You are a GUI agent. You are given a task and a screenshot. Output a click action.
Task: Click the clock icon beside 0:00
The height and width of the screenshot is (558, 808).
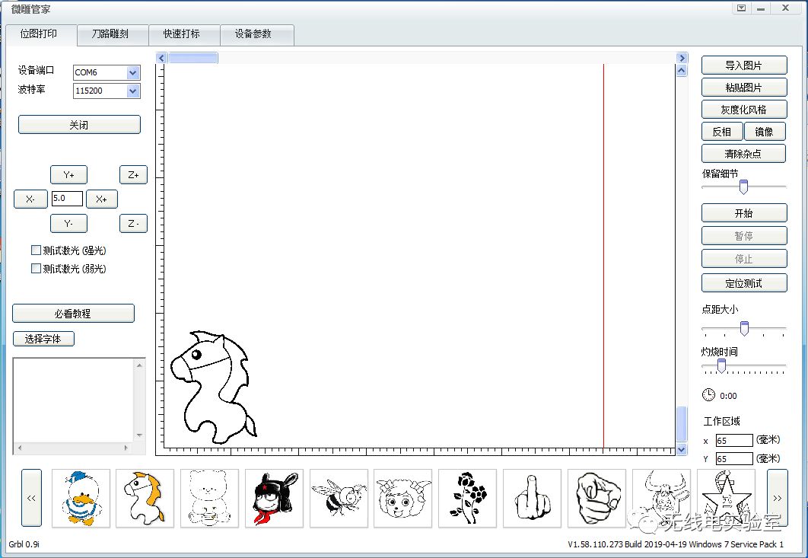[708, 395]
